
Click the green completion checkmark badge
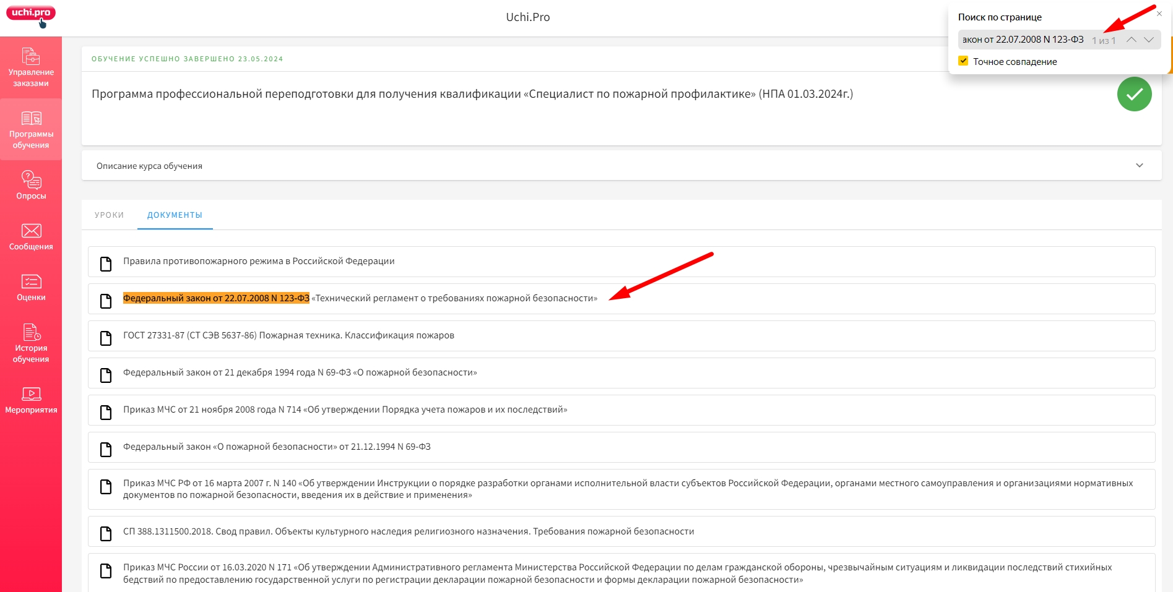pyautogui.click(x=1134, y=94)
